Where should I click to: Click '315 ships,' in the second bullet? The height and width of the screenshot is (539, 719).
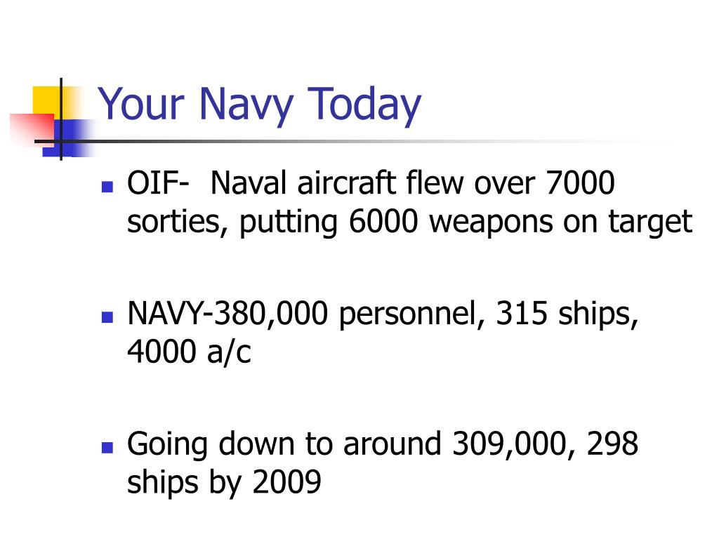tap(567, 315)
